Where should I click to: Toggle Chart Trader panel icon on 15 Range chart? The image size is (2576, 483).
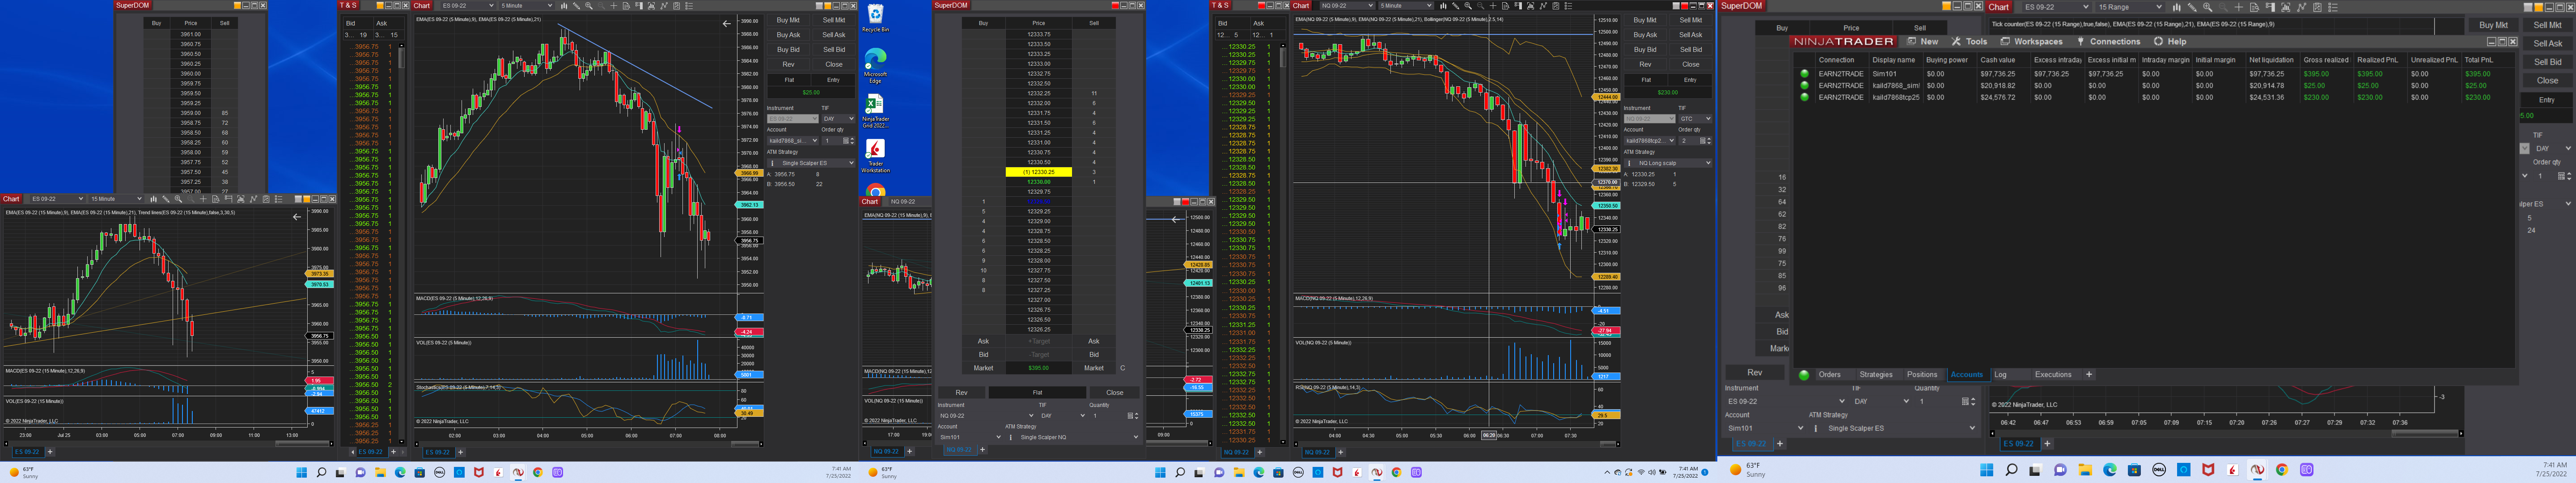2270,7
